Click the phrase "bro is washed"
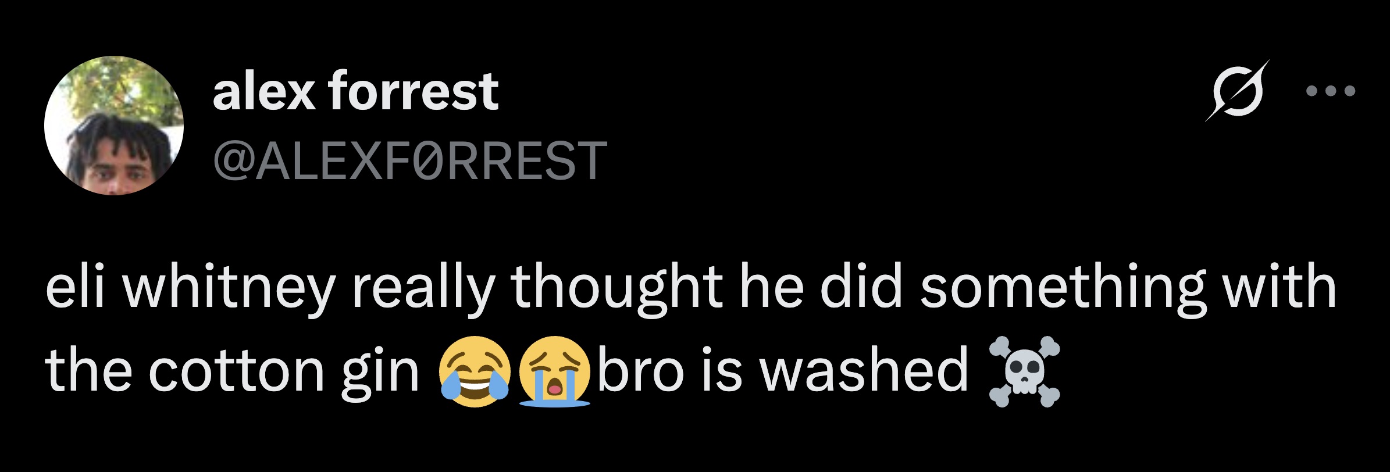1390x472 pixels. point(783,371)
